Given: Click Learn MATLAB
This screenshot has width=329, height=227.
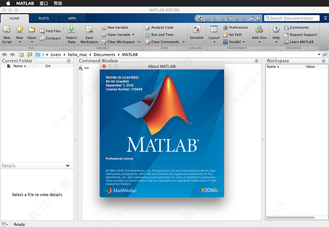Looking at the screenshot, I should coord(299,42).
